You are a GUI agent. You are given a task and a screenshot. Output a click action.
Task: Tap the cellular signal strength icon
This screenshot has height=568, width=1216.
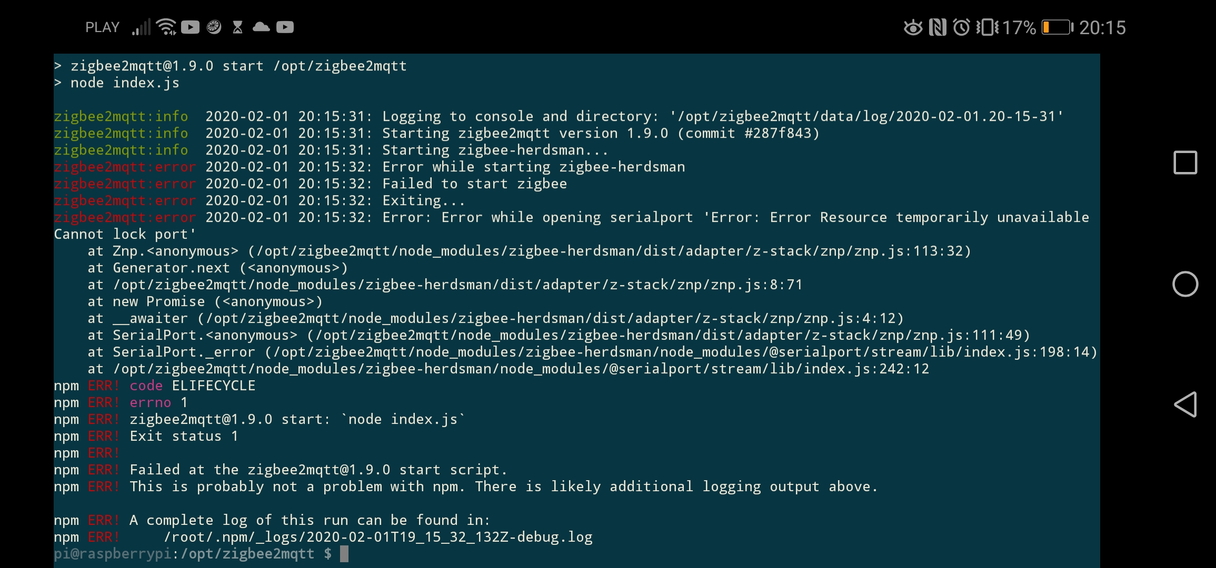(x=141, y=27)
